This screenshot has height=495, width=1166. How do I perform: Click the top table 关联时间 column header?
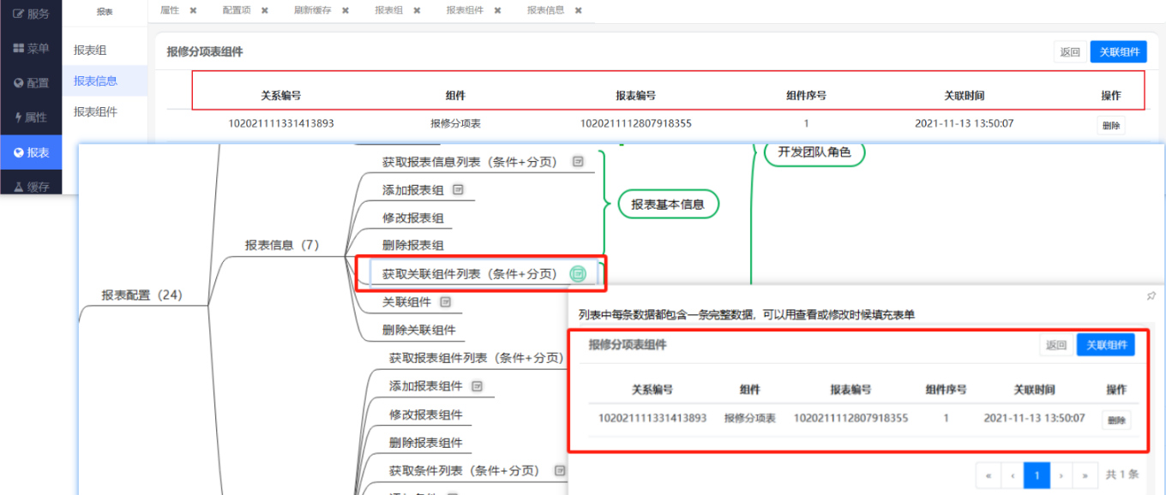[965, 96]
